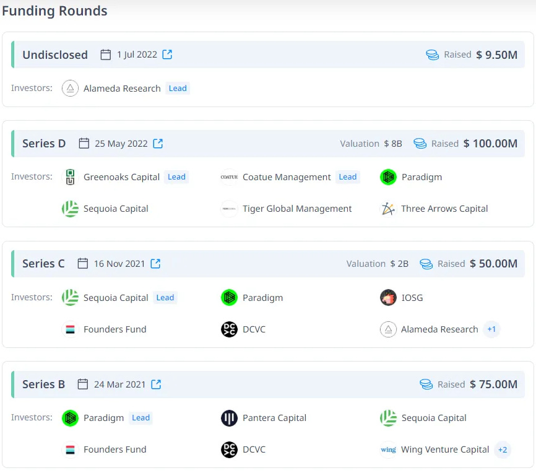Click Pantera Capital logo in Series B
This screenshot has height=473, width=536.
click(x=229, y=418)
